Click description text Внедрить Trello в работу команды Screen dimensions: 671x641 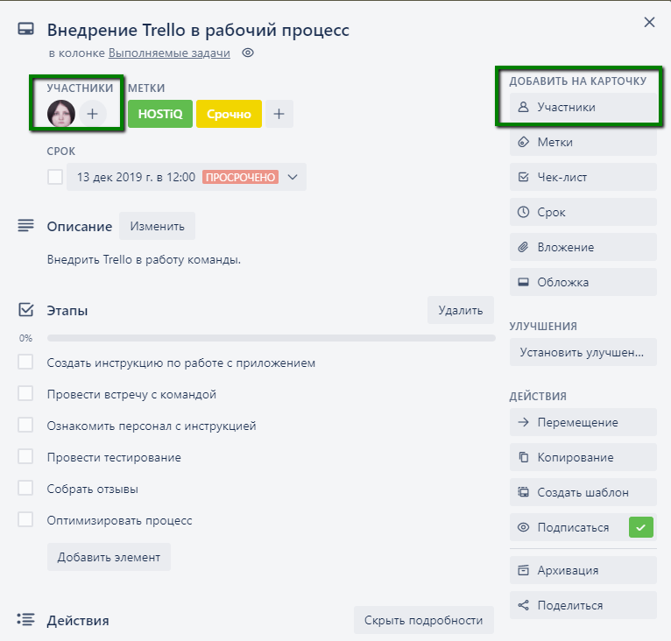[x=144, y=260]
